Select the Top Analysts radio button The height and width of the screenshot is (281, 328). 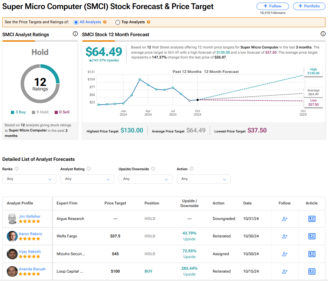click(x=118, y=22)
